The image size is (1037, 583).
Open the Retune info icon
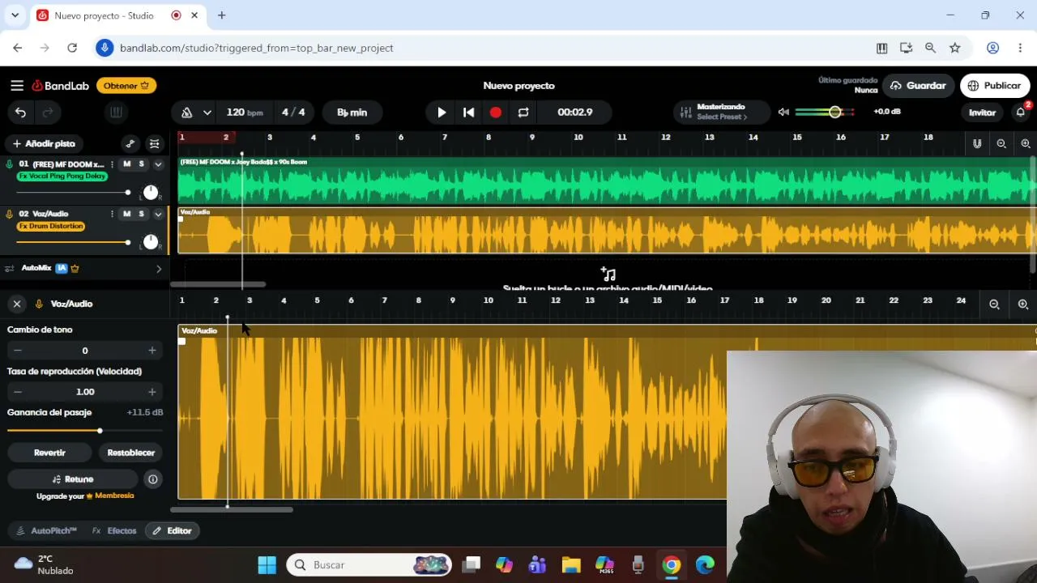coord(152,479)
